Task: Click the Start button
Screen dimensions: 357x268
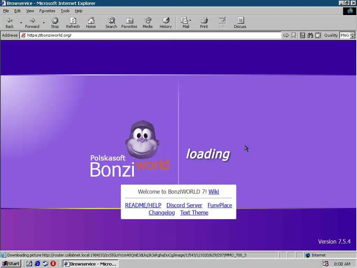Action: tap(11, 264)
